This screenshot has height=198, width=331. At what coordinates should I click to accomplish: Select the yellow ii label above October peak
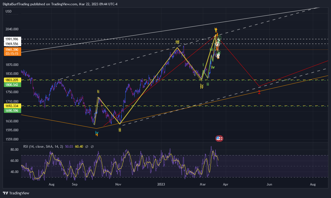tap(98, 91)
